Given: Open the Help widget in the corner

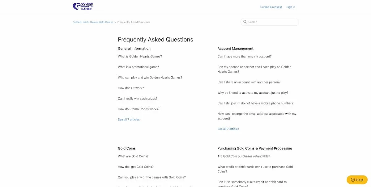Looking at the screenshot, I should (357, 180).
